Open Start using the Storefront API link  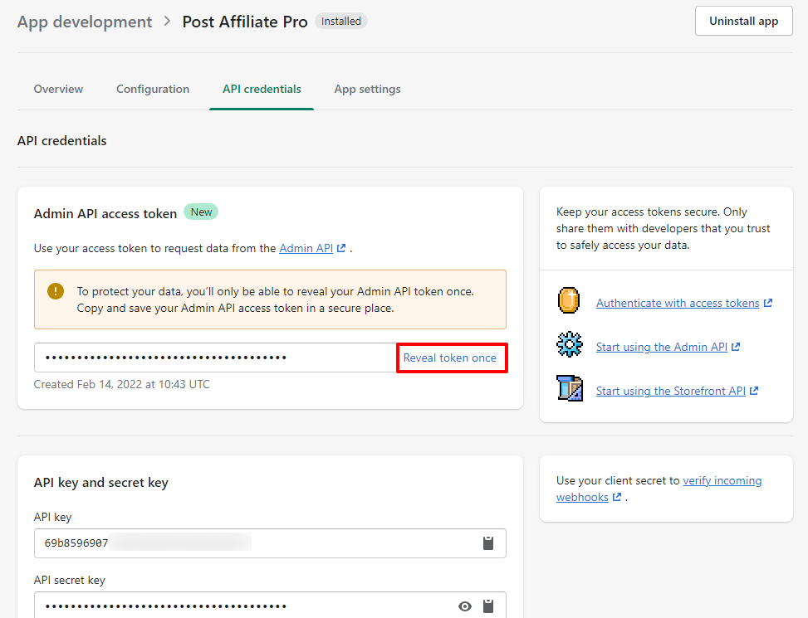click(x=670, y=391)
